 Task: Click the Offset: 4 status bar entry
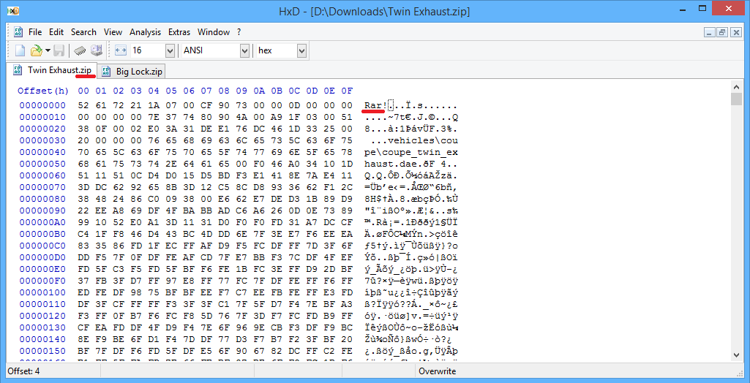[x=23, y=371]
